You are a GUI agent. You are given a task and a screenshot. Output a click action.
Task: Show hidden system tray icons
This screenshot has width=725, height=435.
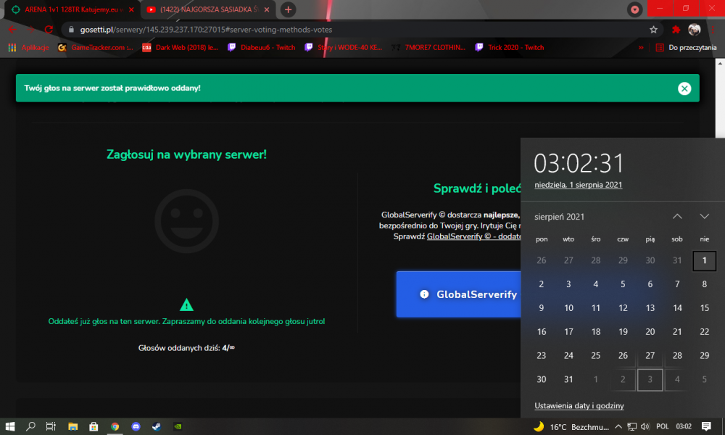(x=618, y=427)
